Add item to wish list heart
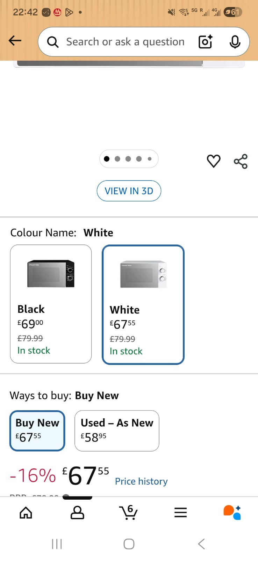This screenshot has width=258, height=561. [214, 161]
